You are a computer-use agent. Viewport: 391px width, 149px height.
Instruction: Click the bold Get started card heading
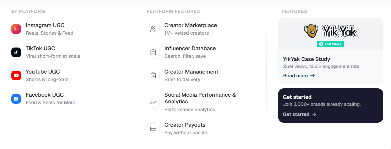point(297,97)
